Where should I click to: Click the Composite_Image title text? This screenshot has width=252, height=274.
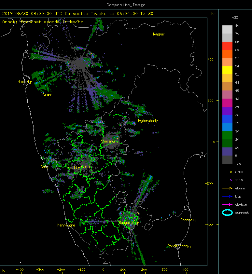click(x=126, y=5)
